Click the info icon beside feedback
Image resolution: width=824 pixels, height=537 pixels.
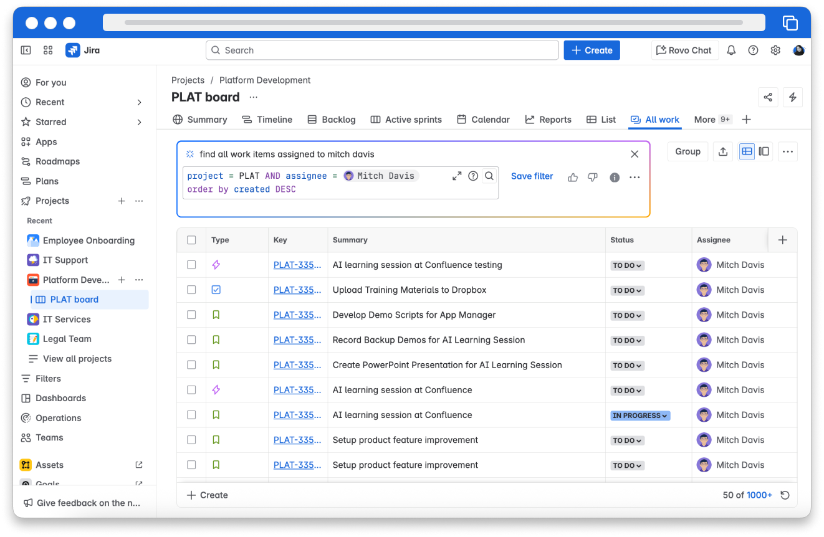pyautogui.click(x=615, y=178)
